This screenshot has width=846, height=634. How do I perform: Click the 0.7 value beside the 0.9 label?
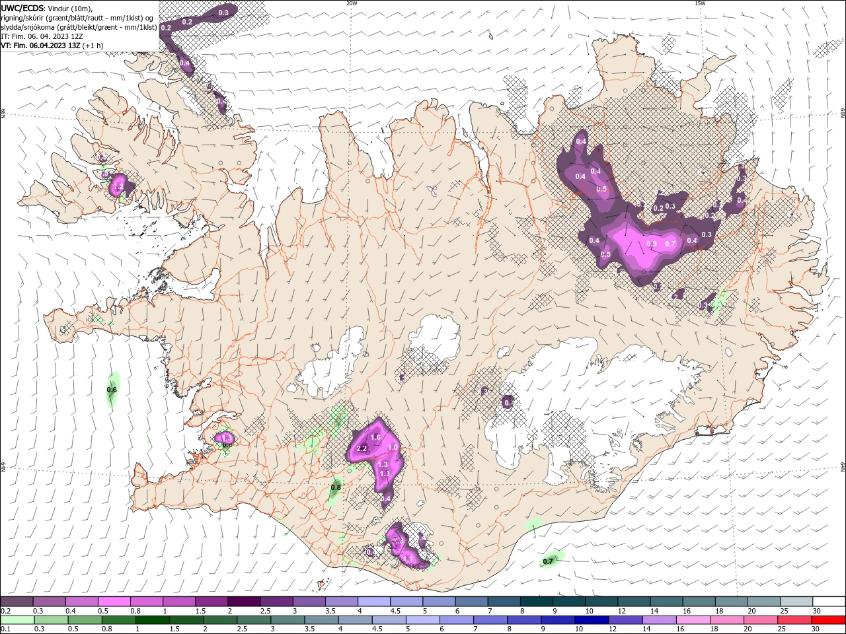pyautogui.click(x=670, y=244)
